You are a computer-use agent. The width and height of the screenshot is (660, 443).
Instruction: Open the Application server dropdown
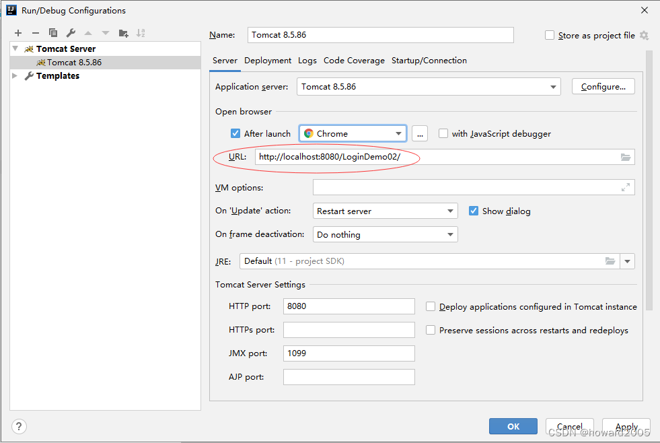click(x=429, y=87)
